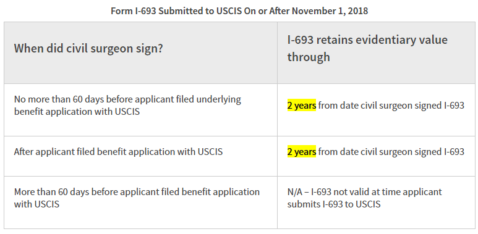Click 'with USCIS' in the last row
This screenshot has height=234, width=478.
click(36, 204)
